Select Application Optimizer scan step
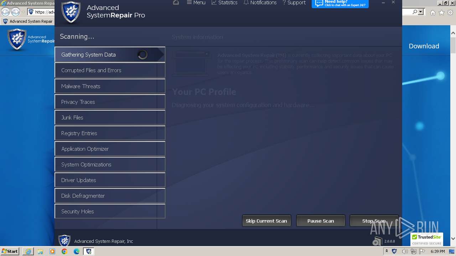The height and width of the screenshot is (256, 456). [110, 149]
